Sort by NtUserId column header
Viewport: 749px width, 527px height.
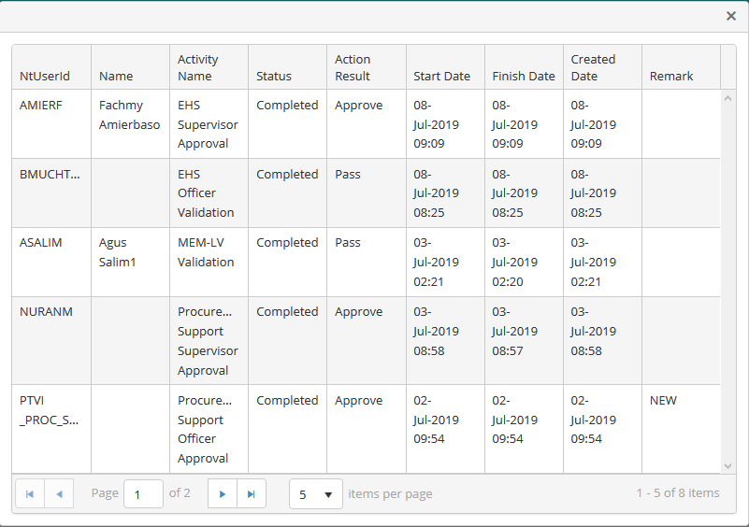[x=45, y=76]
